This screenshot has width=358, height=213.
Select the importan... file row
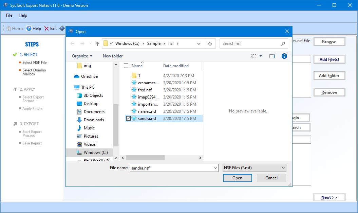[x=164, y=104]
